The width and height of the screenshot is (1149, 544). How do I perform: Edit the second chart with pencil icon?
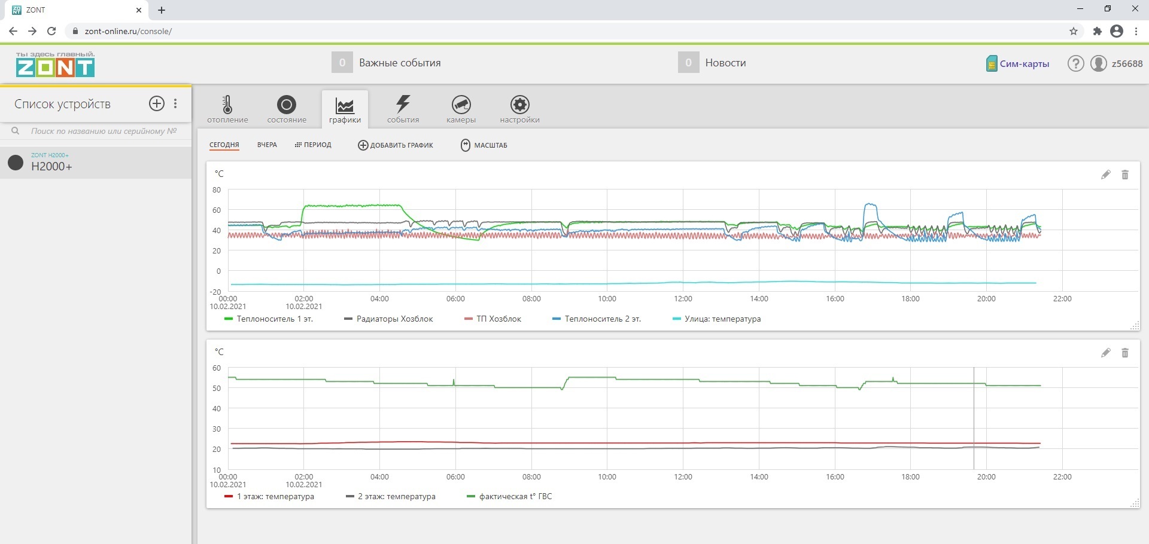click(1106, 353)
